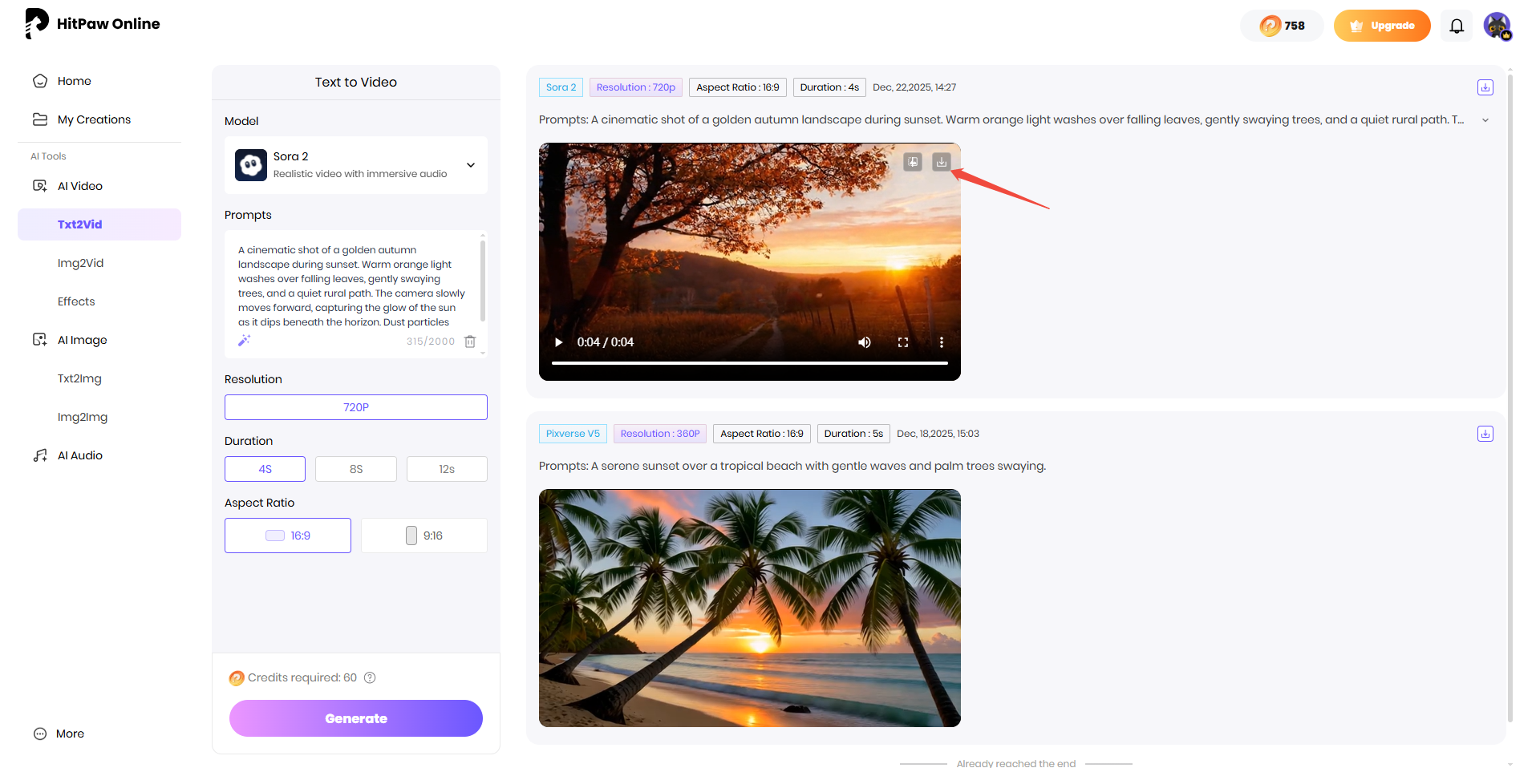Mute the autumn video audio
Screen dimensions: 1540x768
864,342
